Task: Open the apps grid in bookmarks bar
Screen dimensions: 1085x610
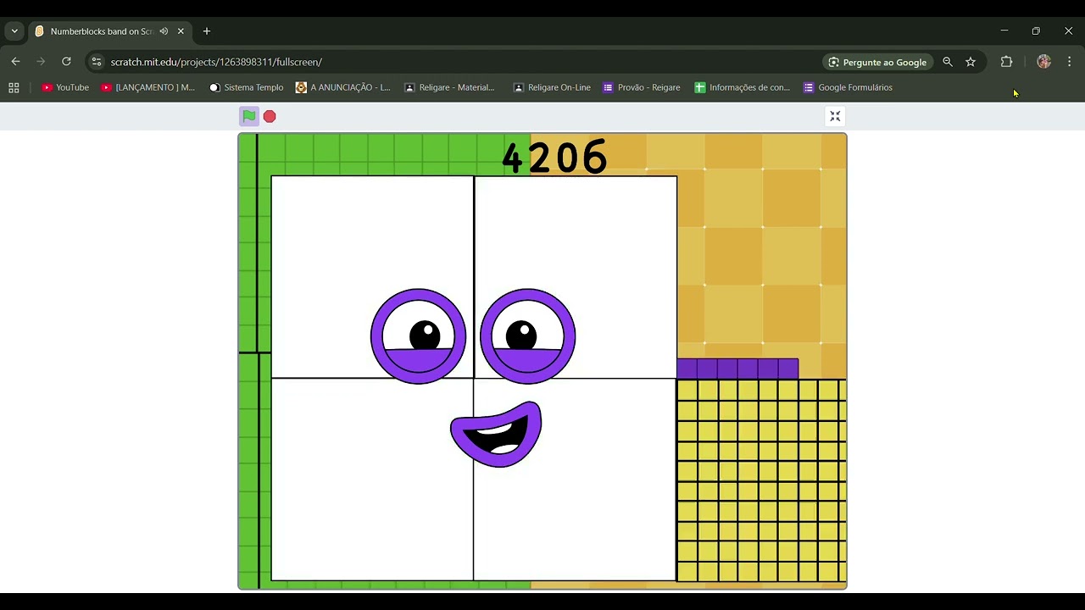Action: coord(14,87)
